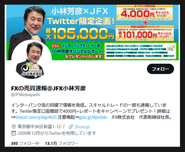View the 393 フォロー中 following list
The image size is (185, 152).
25,144
